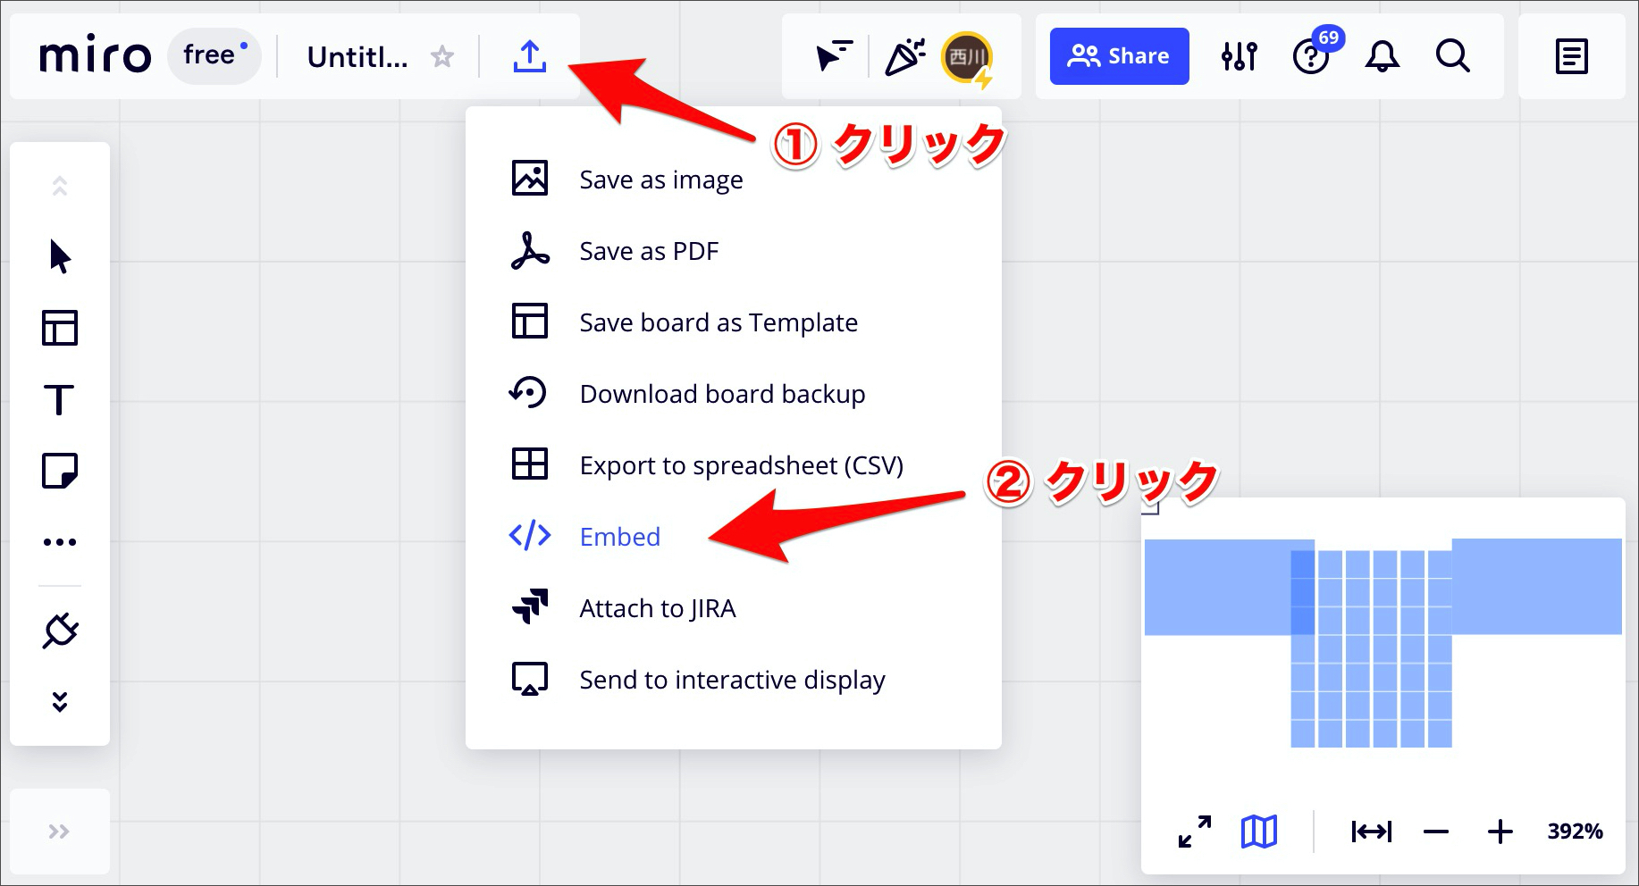Click the blue Share button
Viewport: 1639px width, 886px height.
[x=1119, y=56]
